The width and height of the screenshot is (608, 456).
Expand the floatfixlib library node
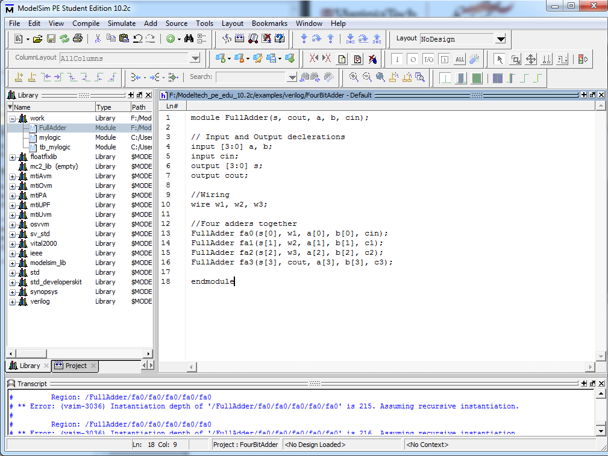pyautogui.click(x=13, y=157)
